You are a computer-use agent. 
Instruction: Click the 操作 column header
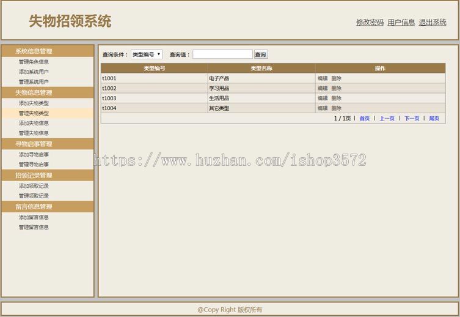tap(380, 68)
